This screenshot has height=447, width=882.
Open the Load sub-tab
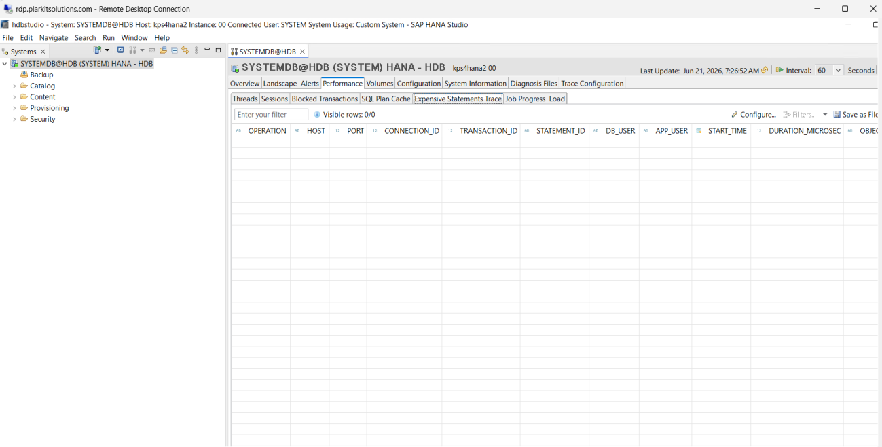(557, 99)
